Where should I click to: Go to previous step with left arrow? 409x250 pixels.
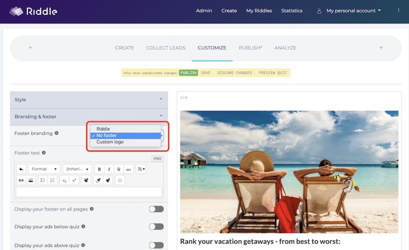[x=31, y=47]
